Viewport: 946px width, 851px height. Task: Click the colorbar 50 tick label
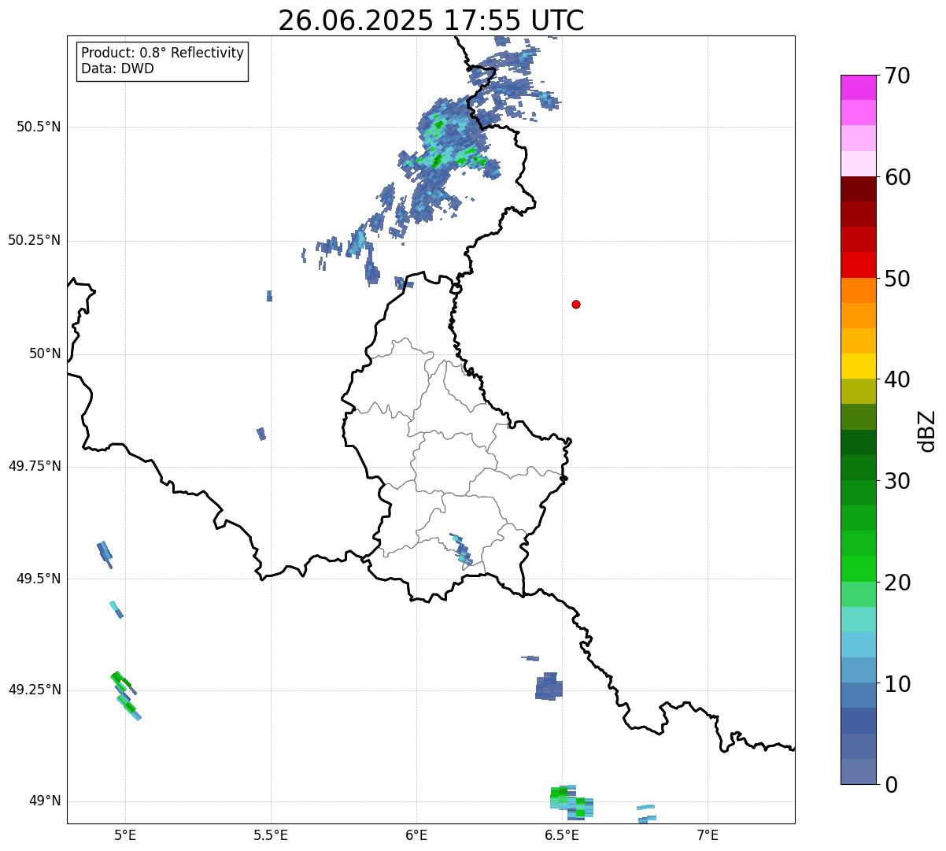(897, 279)
